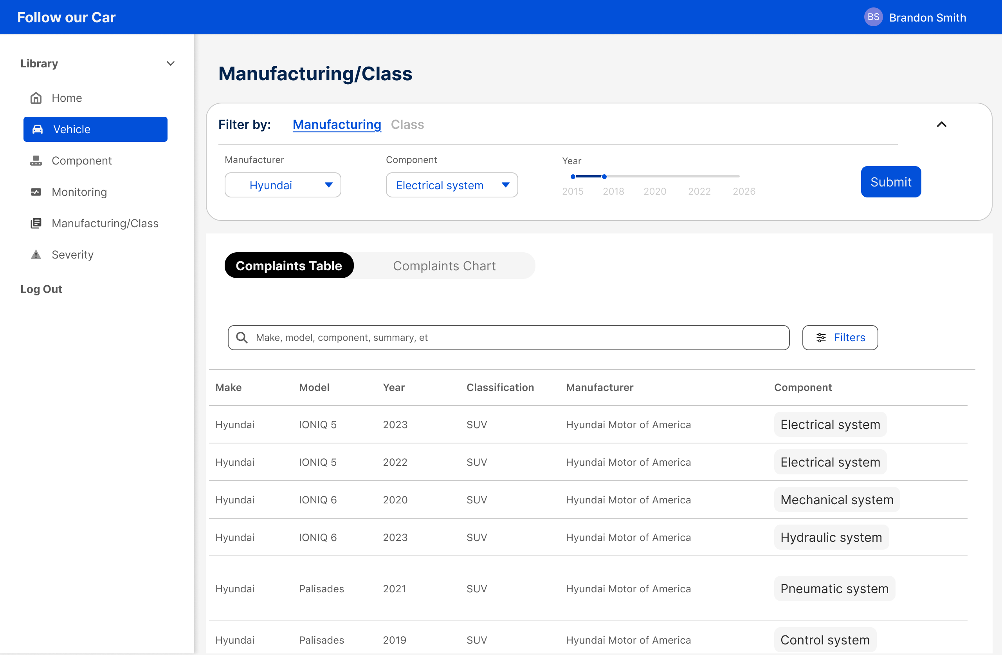Click the 2026 label on Year slider

[744, 191]
